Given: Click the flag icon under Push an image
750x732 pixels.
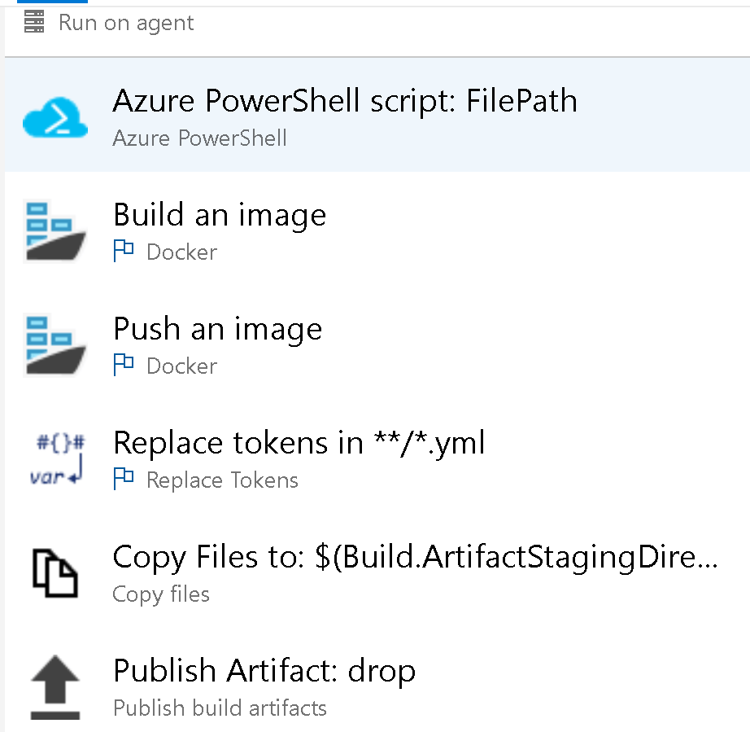Looking at the screenshot, I should tap(124, 366).
